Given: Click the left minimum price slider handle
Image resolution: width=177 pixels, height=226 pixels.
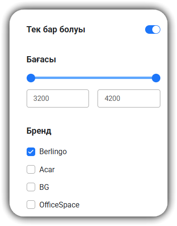Looking at the screenshot, I should pyautogui.click(x=31, y=78).
